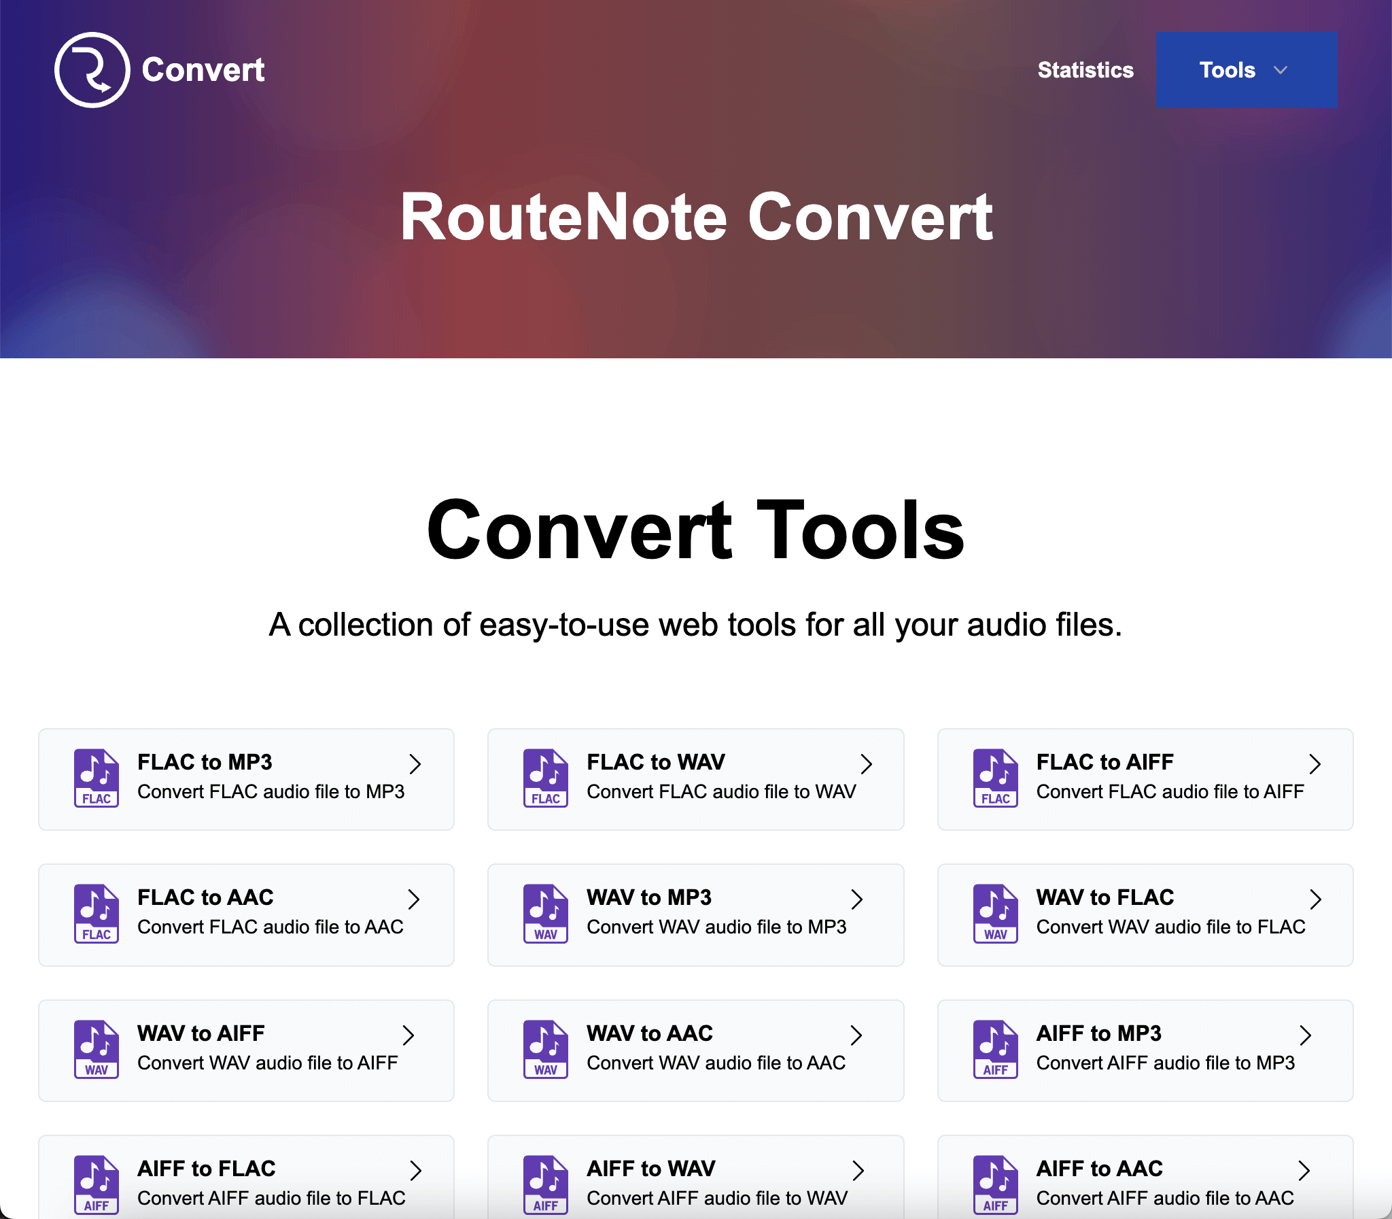Viewport: 1392px width, 1219px height.
Task: Click the Convert logo text in header
Action: tap(203, 70)
